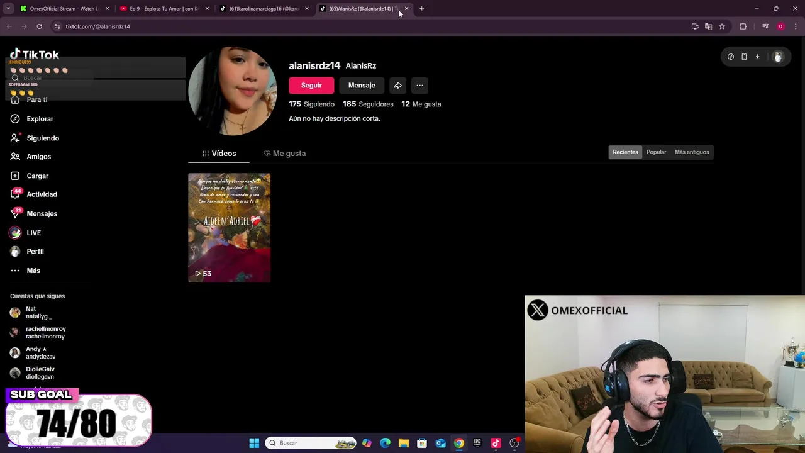Sort videos by Recientes
The height and width of the screenshot is (453, 805).
pyautogui.click(x=625, y=152)
